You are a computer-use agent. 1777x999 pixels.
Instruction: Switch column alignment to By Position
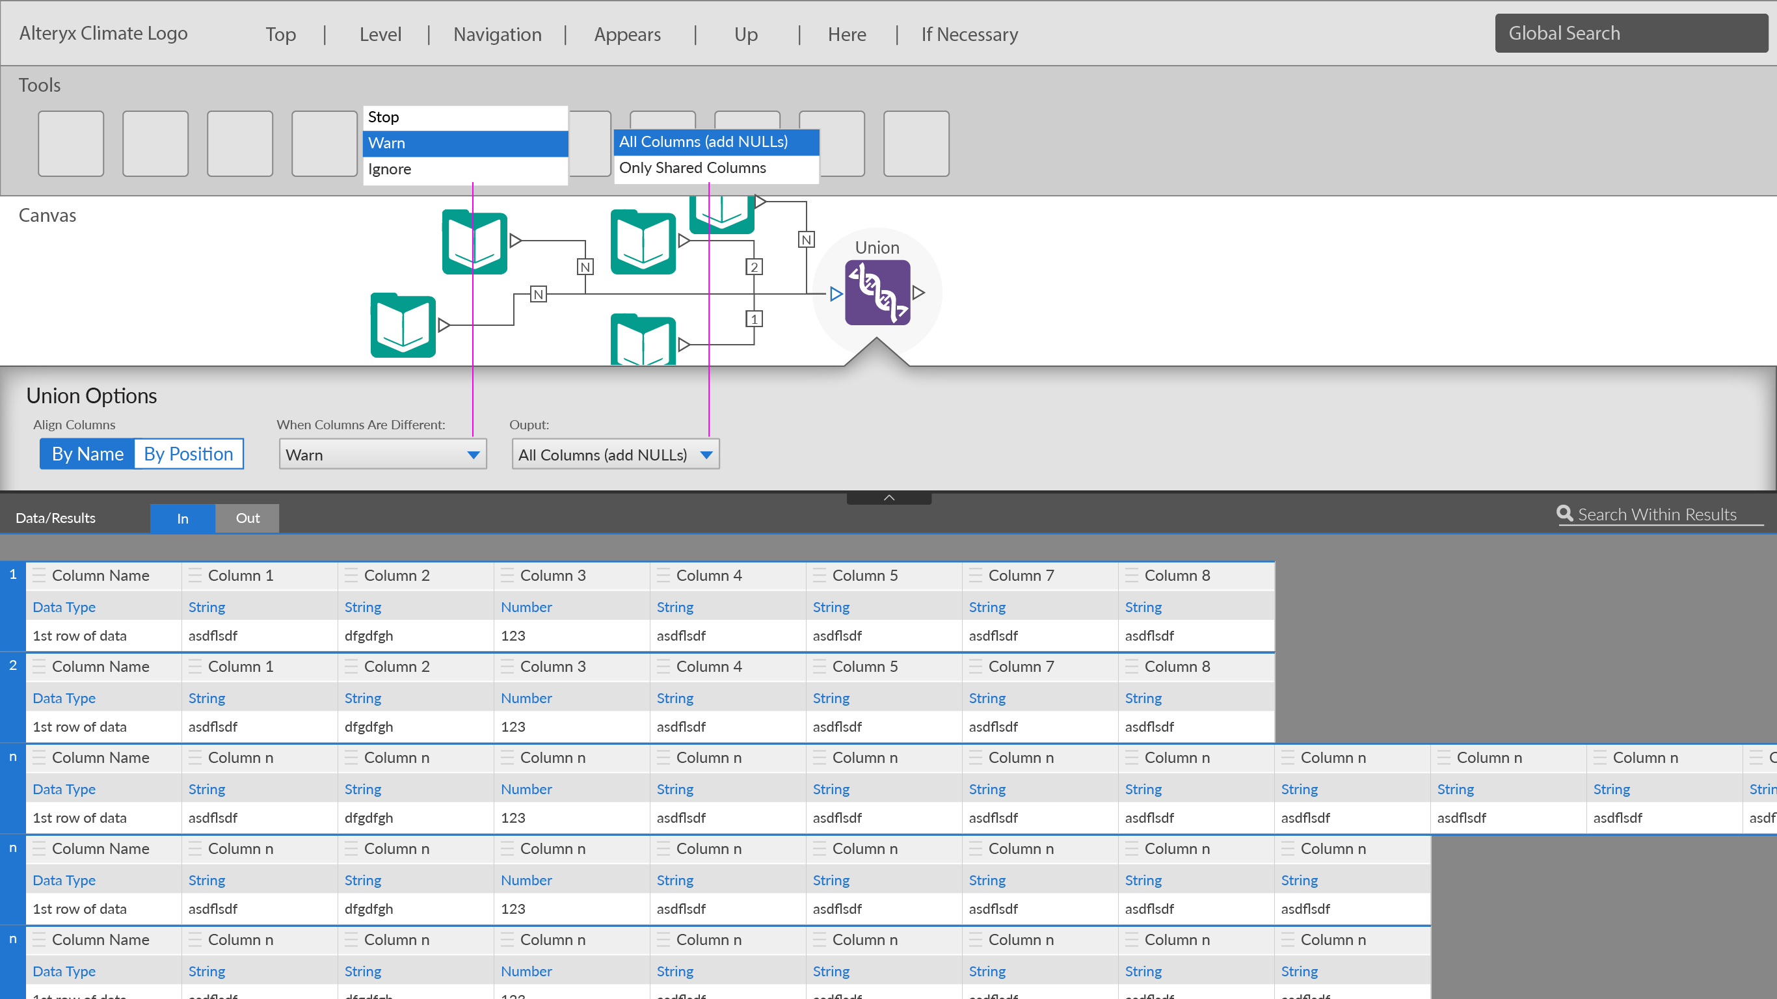click(x=189, y=454)
